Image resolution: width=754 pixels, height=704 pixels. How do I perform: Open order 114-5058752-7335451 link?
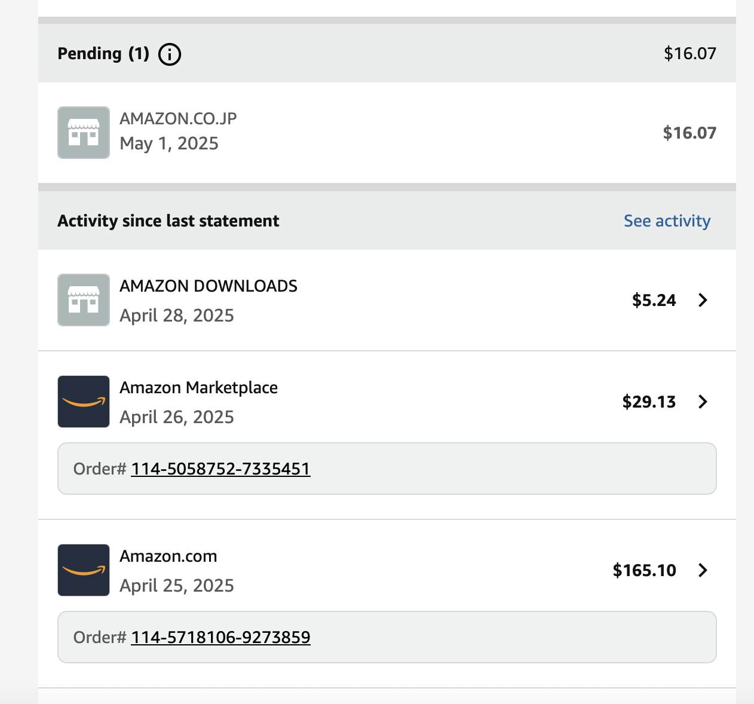pos(220,469)
